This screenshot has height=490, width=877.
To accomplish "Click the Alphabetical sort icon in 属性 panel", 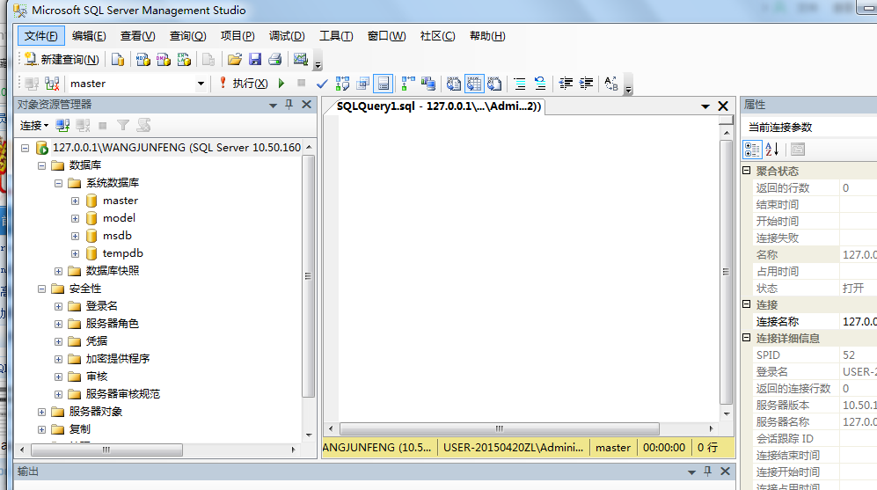I will pyautogui.click(x=771, y=150).
